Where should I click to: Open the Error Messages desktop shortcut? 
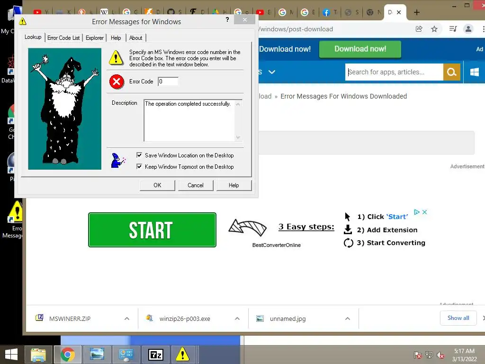click(14, 220)
